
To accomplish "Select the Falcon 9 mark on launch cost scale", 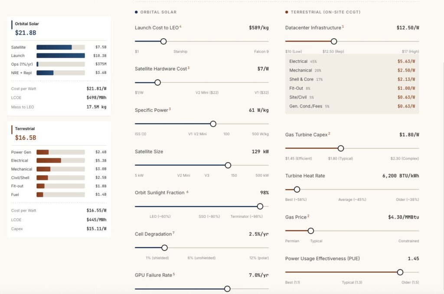I will [x=261, y=52].
